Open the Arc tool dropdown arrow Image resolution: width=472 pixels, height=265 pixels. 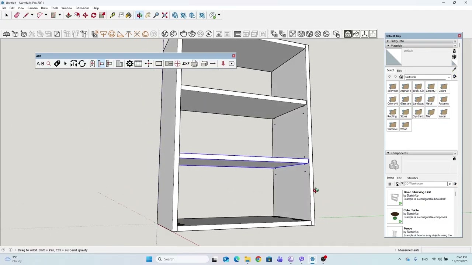tap(46, 15)
